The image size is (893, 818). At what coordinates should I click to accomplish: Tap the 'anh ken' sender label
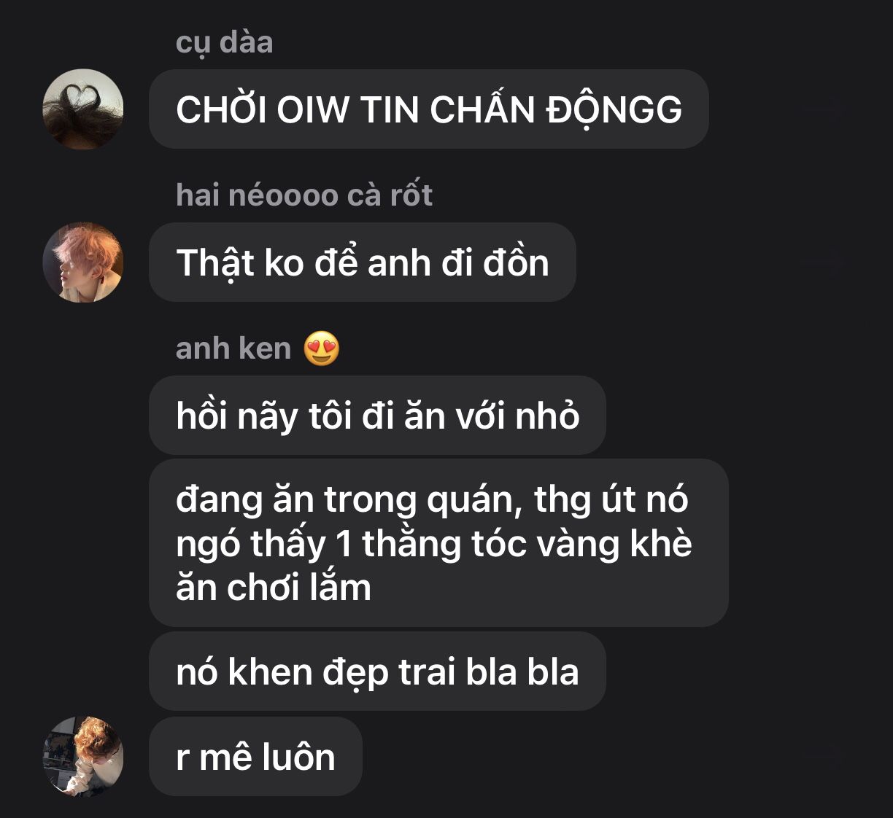(x=233, y=348)
